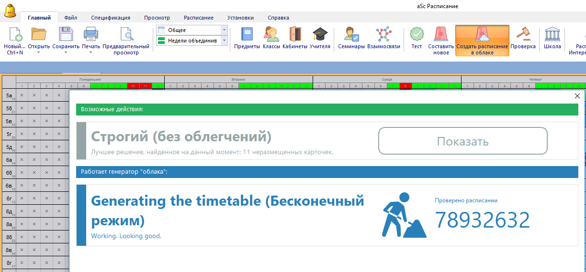Select the 5а class row header

pos(9,95)
